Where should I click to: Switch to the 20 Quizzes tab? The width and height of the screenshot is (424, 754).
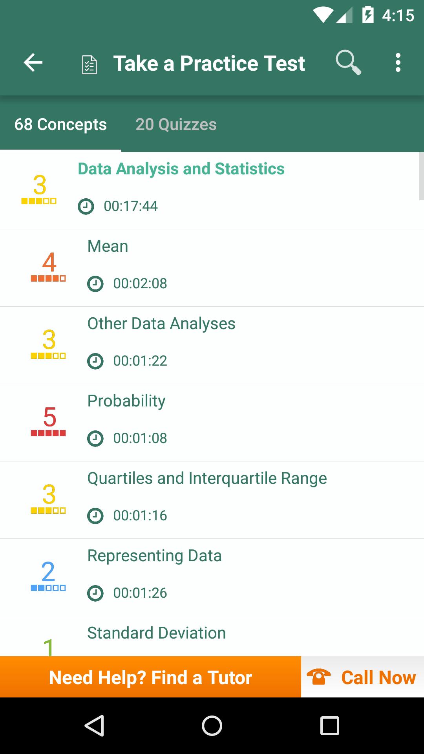pyautogui.click(x=176, y=124)
